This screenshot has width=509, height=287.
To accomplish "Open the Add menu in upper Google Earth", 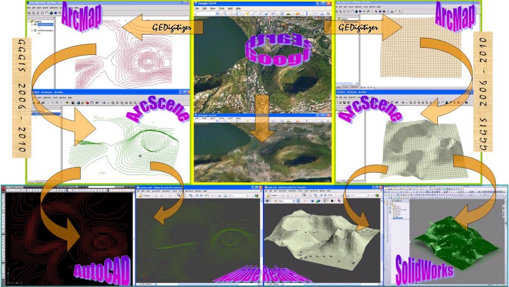I will click(230, 8).
